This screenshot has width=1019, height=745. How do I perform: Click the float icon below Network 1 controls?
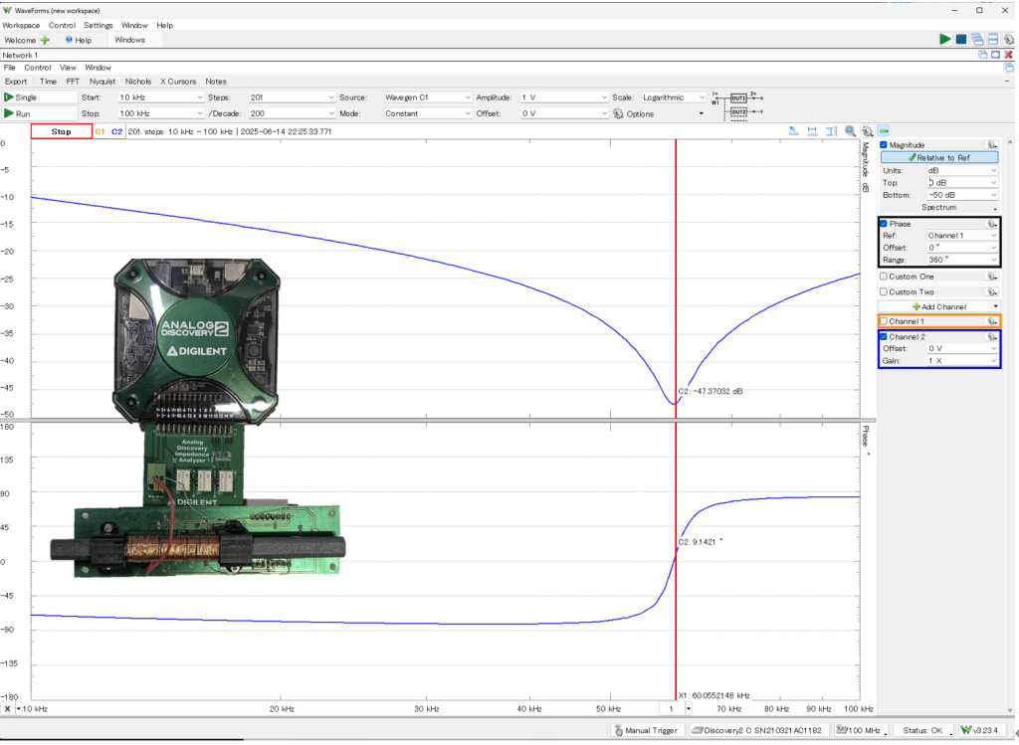tap(1009, 68)
